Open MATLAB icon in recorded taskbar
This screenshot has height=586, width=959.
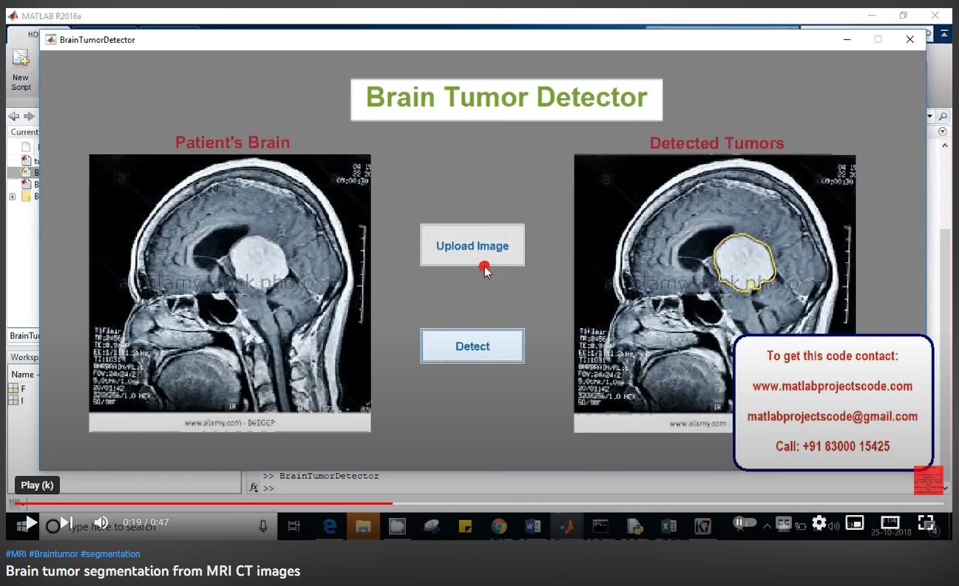pyautogui.click(x=566, y=526)
